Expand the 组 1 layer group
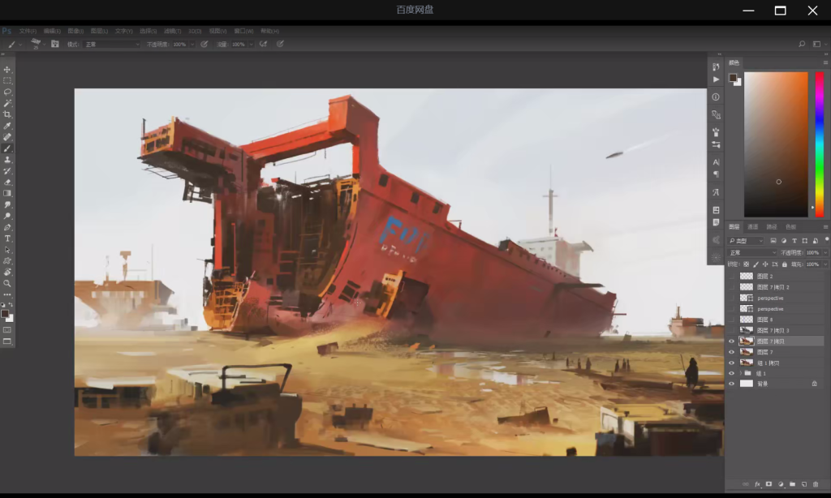Image resolution: width=831 pixels, height=498 pixels. click(x=740, y=373)
